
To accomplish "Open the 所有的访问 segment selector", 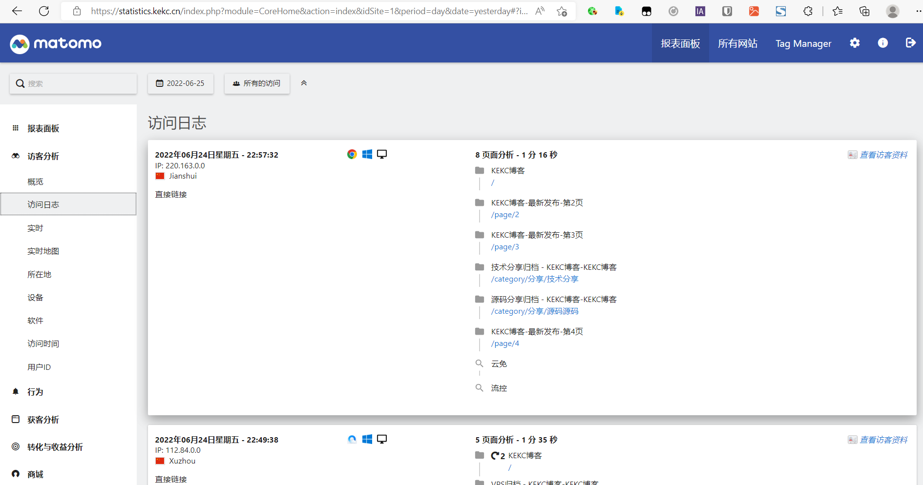I will coord(257,83).
